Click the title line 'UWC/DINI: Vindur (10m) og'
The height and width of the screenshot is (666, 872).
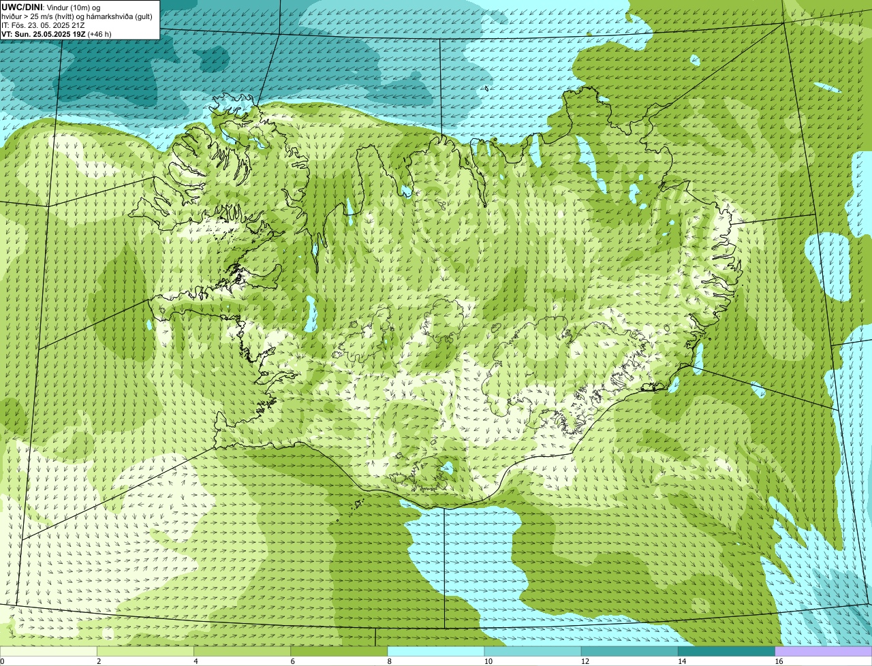point(51,7)
